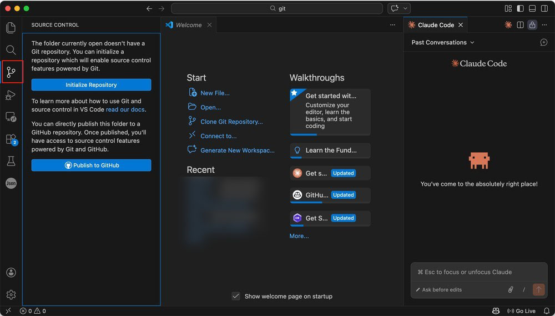Open the GitHub Copilot Updated walkthrough
Viewport: 555px width, 316px height.
point(330,195)
